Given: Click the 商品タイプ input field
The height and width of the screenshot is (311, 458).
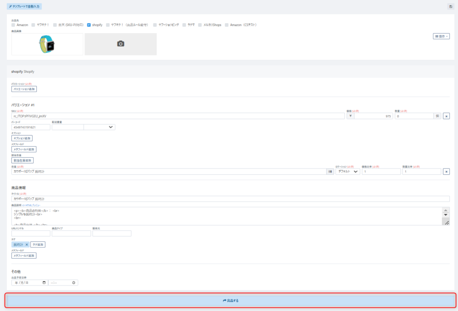Looking at the screenshot, I should point(71,233).
